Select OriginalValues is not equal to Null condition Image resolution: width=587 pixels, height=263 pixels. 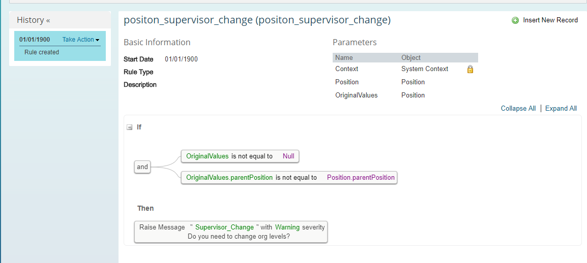pos(240,156)
